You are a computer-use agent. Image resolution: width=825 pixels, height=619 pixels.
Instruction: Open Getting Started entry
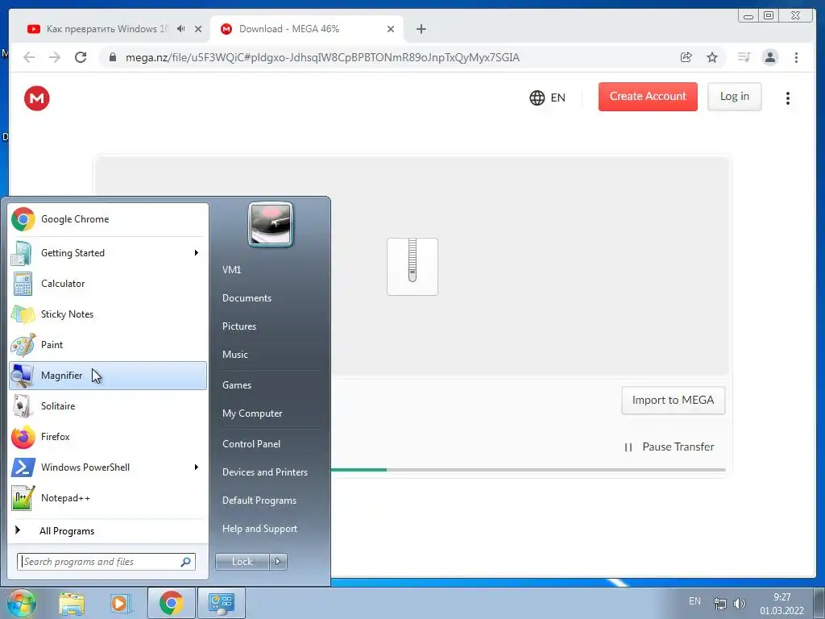point(108,253)
